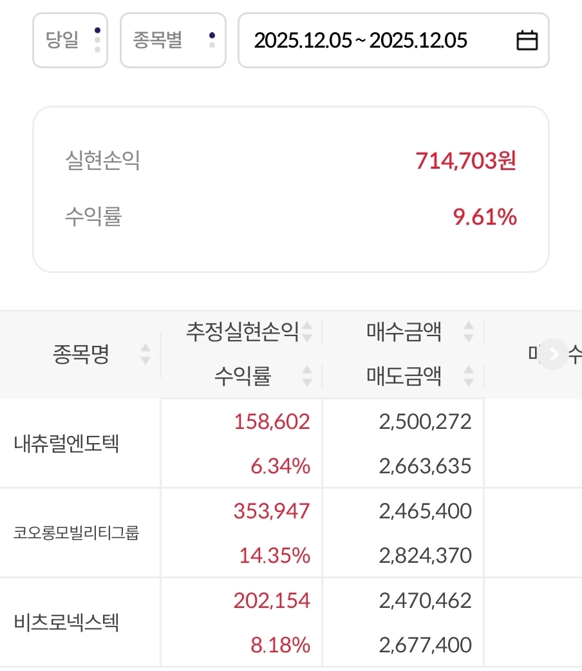Open the 당일 period dropdown
Viewport: 582px width, 671px height.
pyautogui.click(x=70, y=41)
